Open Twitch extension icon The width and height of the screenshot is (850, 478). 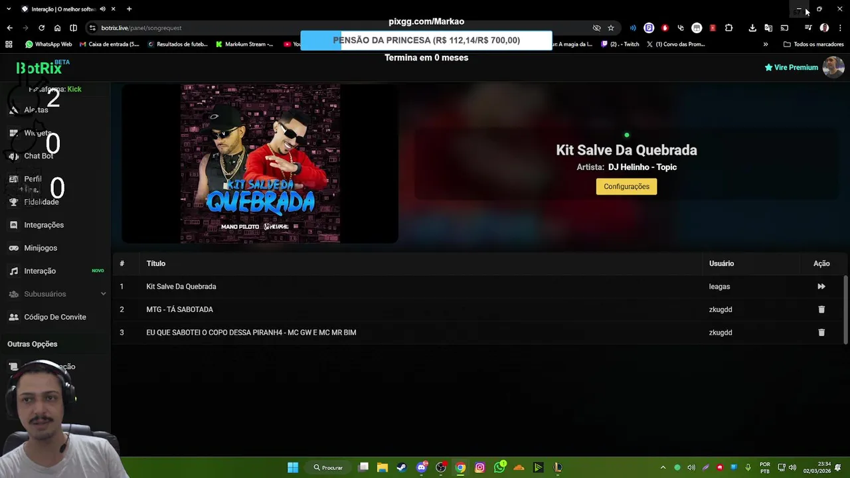click(x=649, y=28)
